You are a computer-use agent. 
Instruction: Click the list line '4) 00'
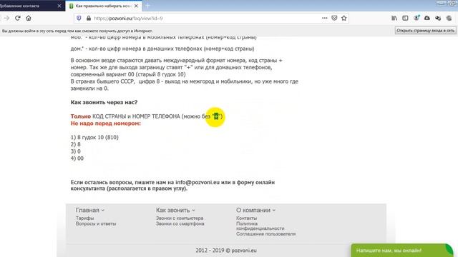tap(77, 158)
